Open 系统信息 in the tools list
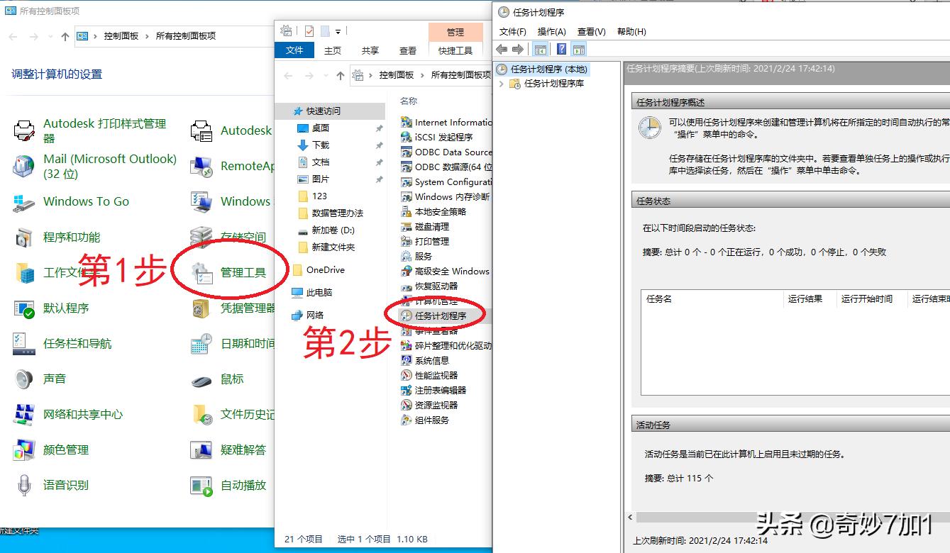 pyautogui.click(x=432, y=360)
